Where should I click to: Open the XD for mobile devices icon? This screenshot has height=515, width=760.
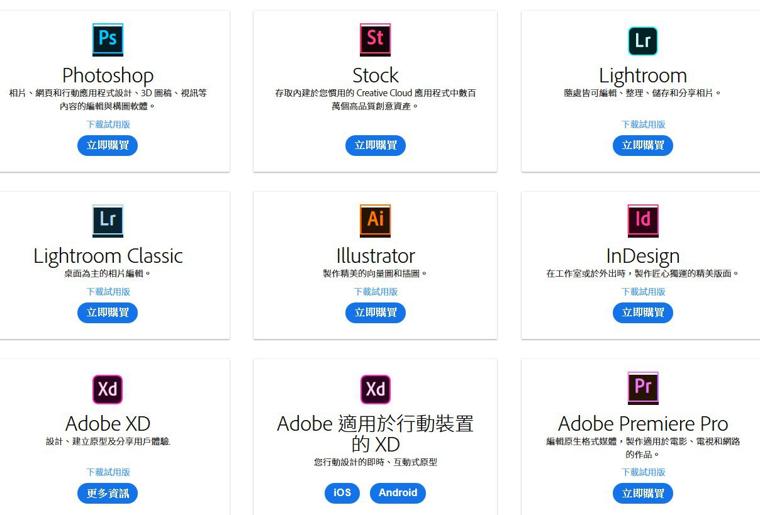click(x=375, y=389)
